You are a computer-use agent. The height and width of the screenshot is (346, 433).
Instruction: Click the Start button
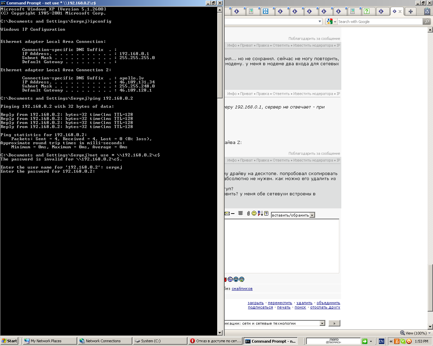[x=9, y=341]
